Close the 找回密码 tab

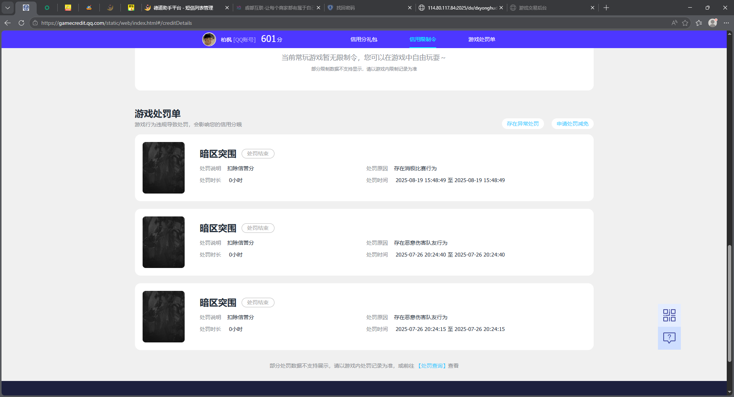pyautogui.click(x=410, y=8)
